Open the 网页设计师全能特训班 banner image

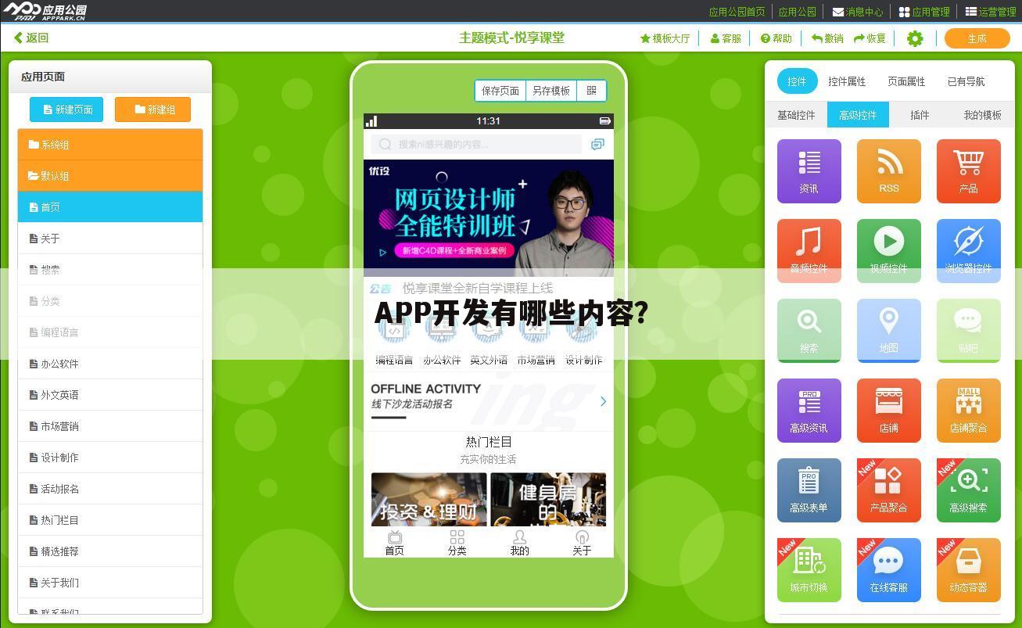(x=489, y=218)
